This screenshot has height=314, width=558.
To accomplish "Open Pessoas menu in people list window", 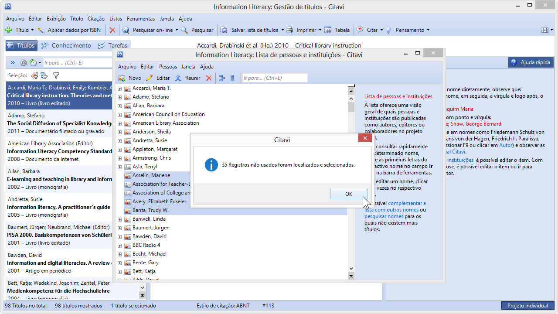I will 168,67.
